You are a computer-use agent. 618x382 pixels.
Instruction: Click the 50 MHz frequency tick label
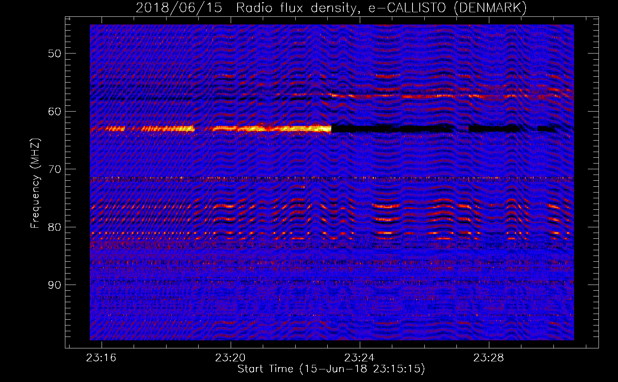point(55,53)
